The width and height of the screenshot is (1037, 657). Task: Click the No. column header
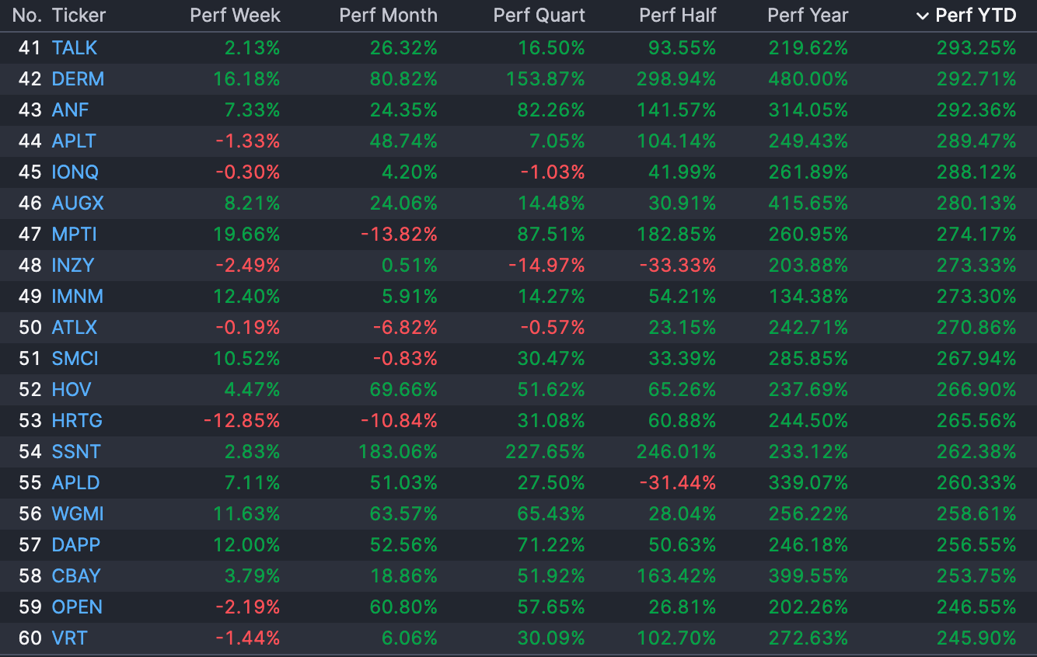(27, 16)
